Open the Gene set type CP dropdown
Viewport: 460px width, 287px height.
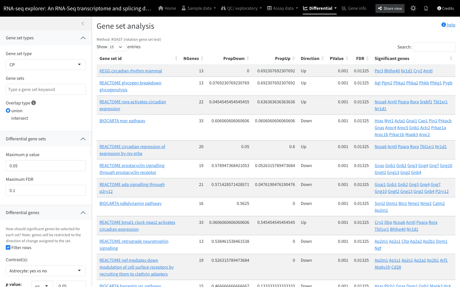pos(46,65)
